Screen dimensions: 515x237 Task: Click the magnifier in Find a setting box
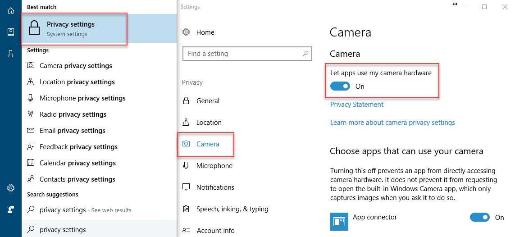click(x=305, y=54)
